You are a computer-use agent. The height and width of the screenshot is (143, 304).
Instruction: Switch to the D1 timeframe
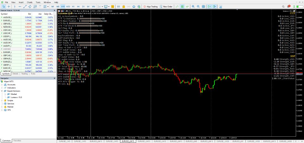pos(83,6)
